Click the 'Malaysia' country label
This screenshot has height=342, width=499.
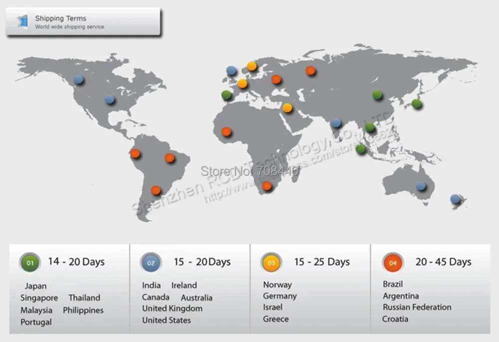(36, 310)
